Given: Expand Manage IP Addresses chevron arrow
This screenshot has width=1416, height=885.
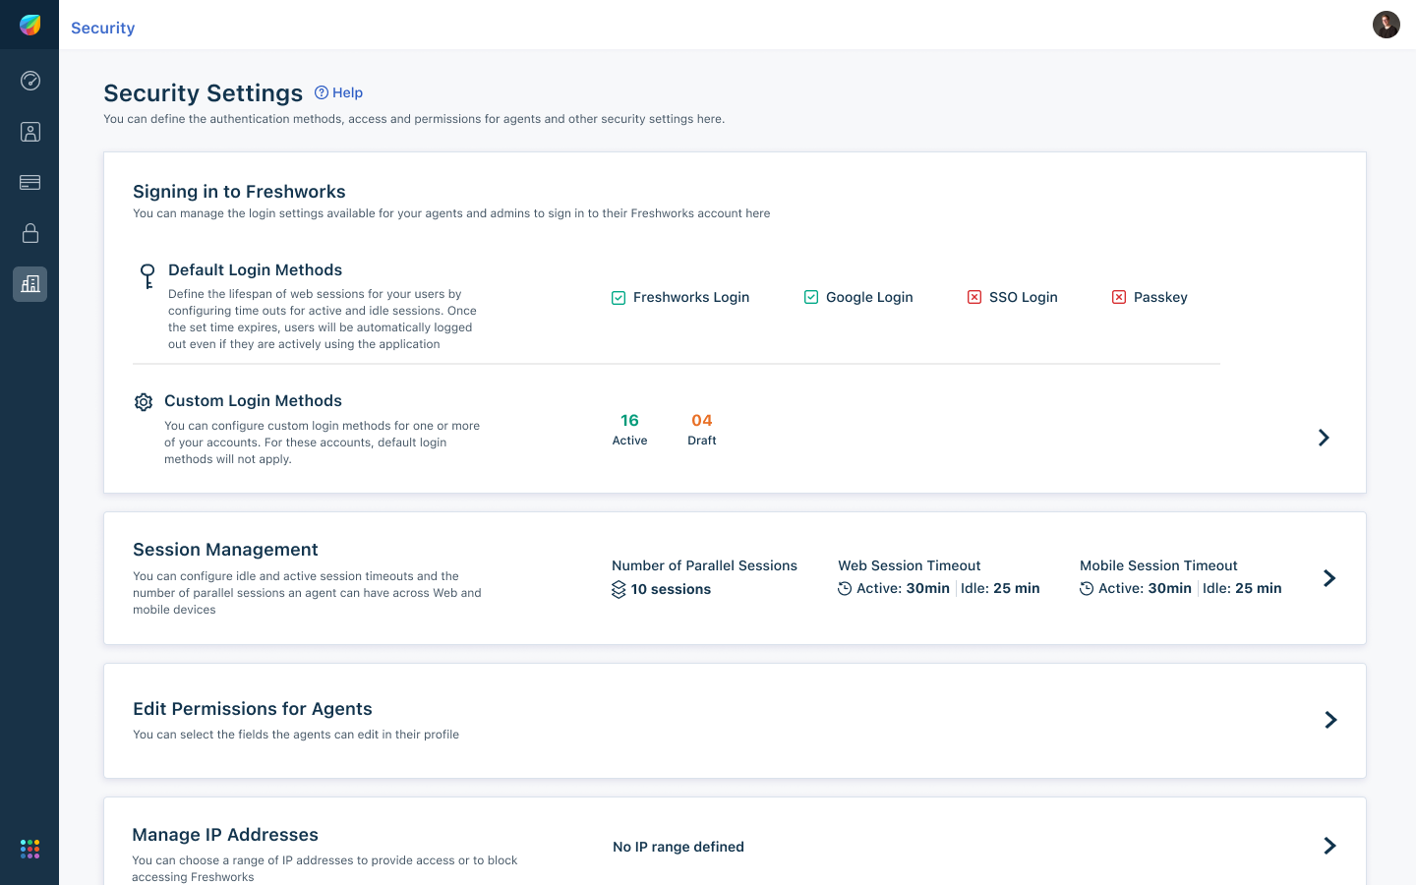Looking at the screenshot, I should 1329,846.
